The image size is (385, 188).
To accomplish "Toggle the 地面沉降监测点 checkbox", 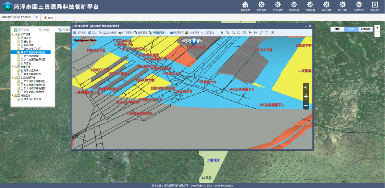I will pyautogui.click(x=22, y=74).
